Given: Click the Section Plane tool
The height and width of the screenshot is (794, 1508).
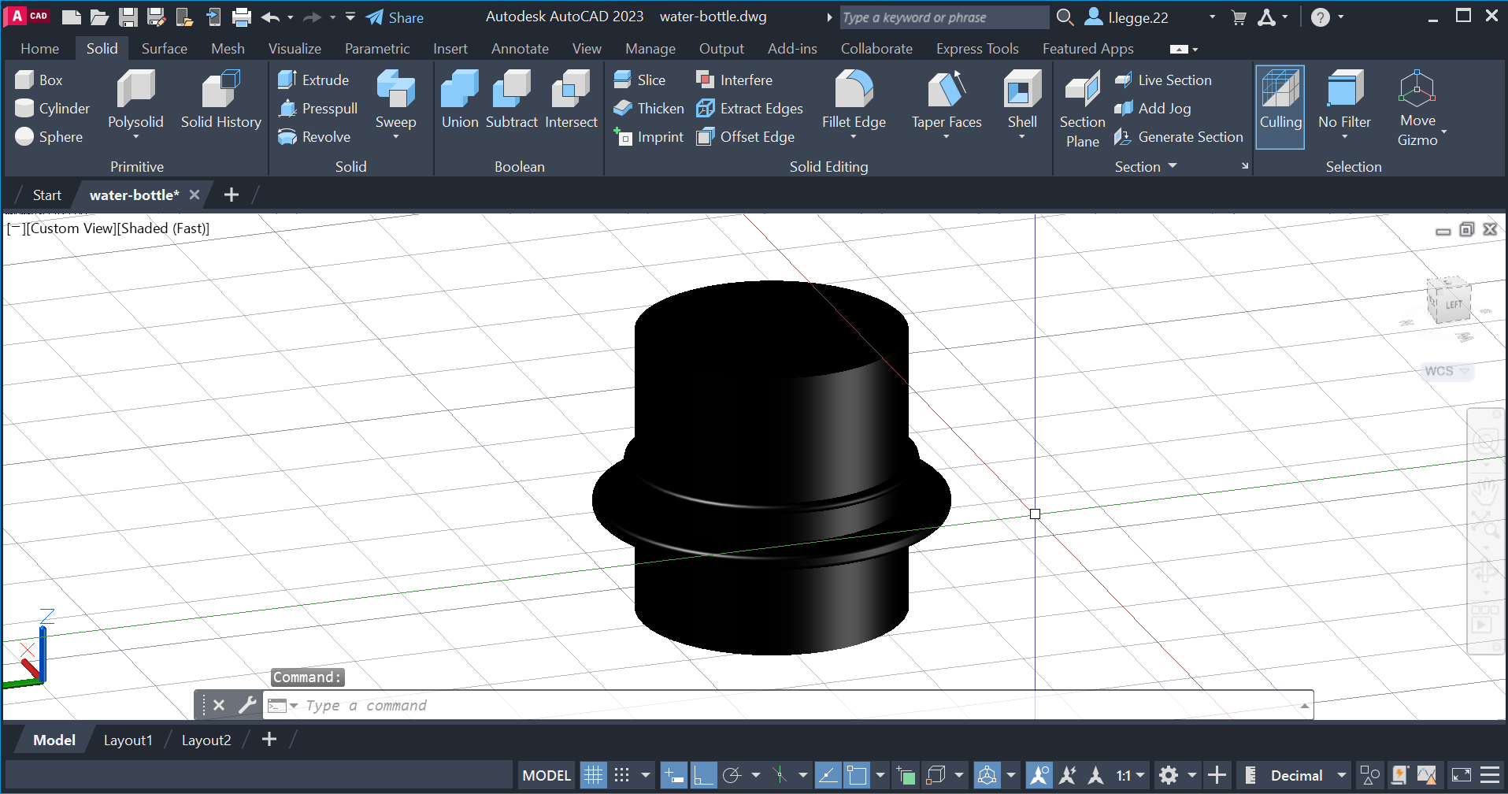Looking at the screenshot, I should [1082, 109].
